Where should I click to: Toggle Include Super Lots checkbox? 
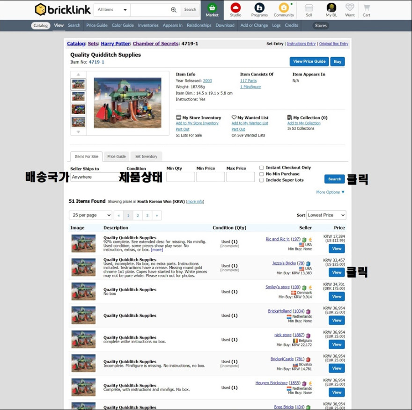click(x=261, y=180)
